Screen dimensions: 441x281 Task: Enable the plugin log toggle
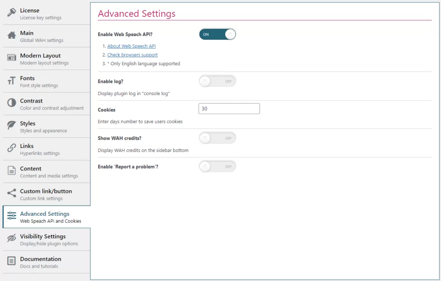coord(217,81)
